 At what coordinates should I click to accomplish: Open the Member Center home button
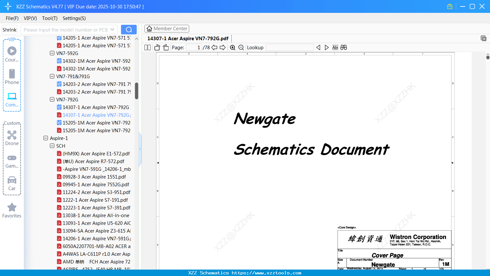point(167,29)
